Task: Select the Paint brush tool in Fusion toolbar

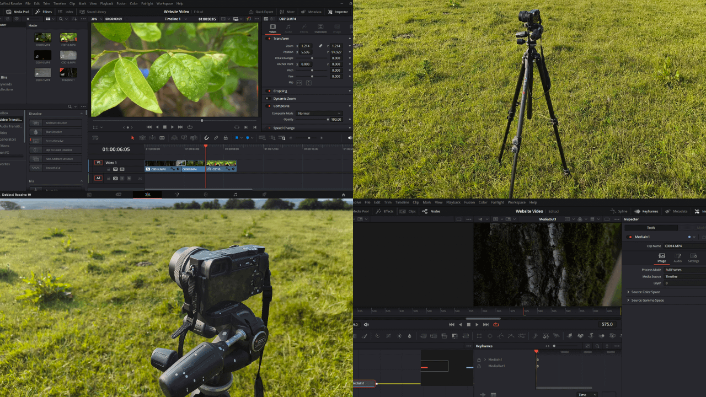Action: [x=365, y=336]
